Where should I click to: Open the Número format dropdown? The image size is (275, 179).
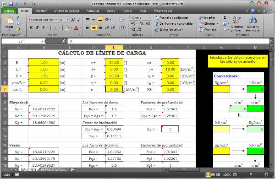point(149,17)
